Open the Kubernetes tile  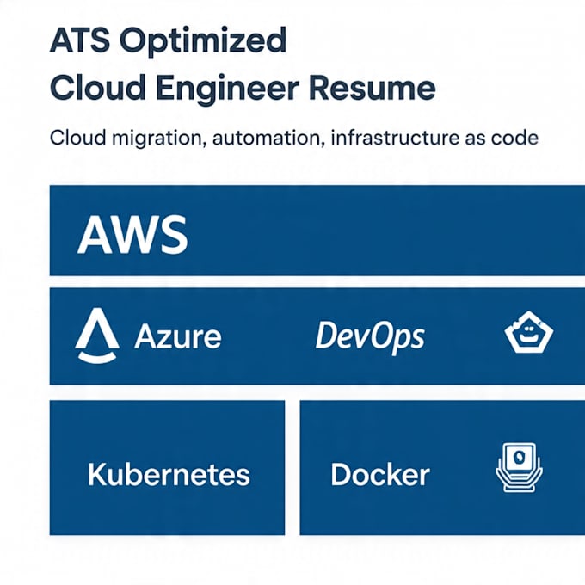tap(167, 467)
